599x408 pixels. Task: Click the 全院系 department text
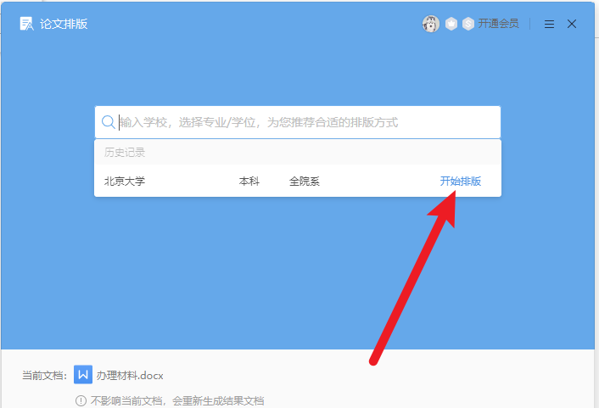(x=305, y=181)
